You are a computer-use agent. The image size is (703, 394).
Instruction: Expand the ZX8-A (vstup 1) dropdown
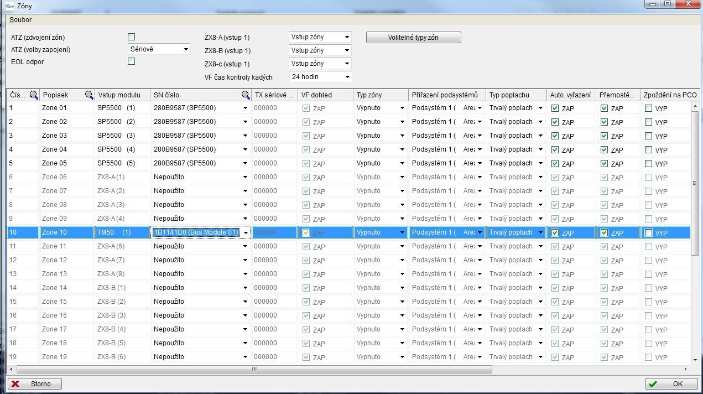(320, 37)
